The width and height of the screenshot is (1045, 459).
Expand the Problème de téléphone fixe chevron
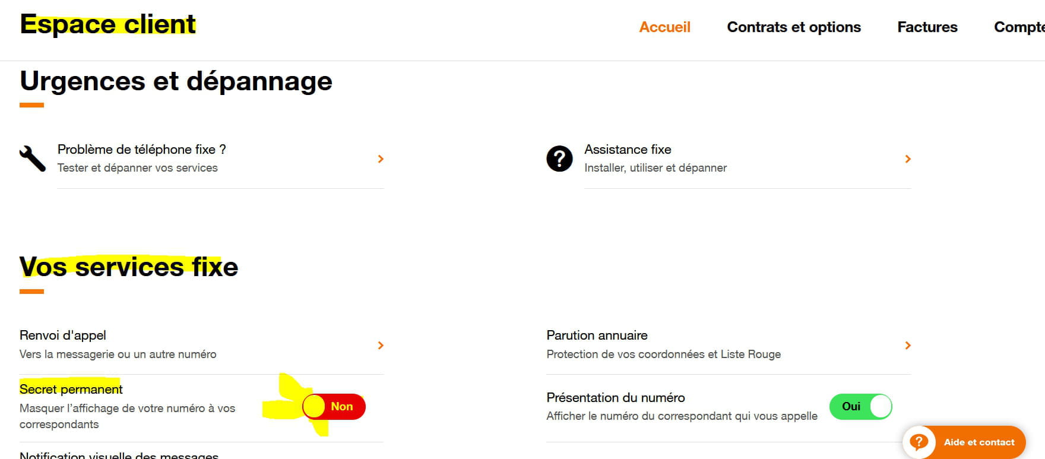coord(381,159)
